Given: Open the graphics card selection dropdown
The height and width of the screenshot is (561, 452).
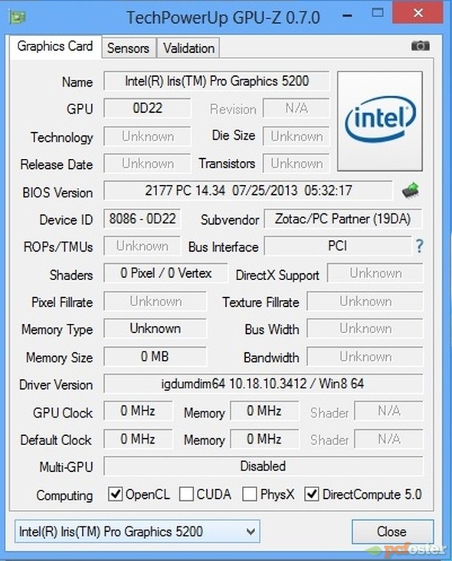Looking at the screenshot, I should click(x=137, y=531).
